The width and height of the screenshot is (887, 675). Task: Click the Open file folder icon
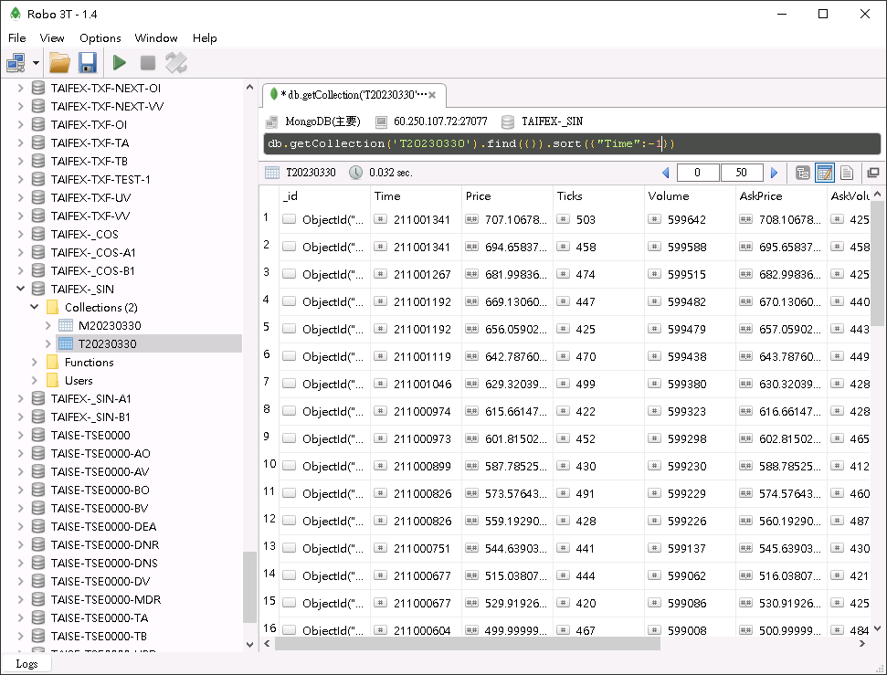pyautogui.click(x=59, y=63)
